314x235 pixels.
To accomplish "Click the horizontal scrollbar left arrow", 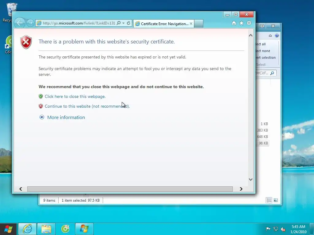I will 21,189.
